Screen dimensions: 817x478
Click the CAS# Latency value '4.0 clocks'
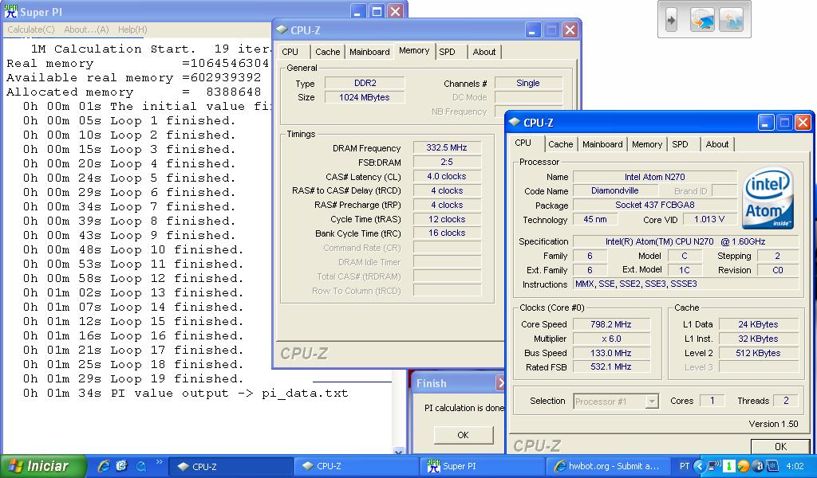(447, 176)
